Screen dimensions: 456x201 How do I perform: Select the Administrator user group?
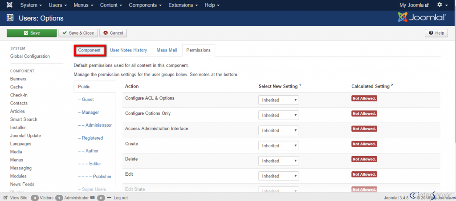(95, 125)
